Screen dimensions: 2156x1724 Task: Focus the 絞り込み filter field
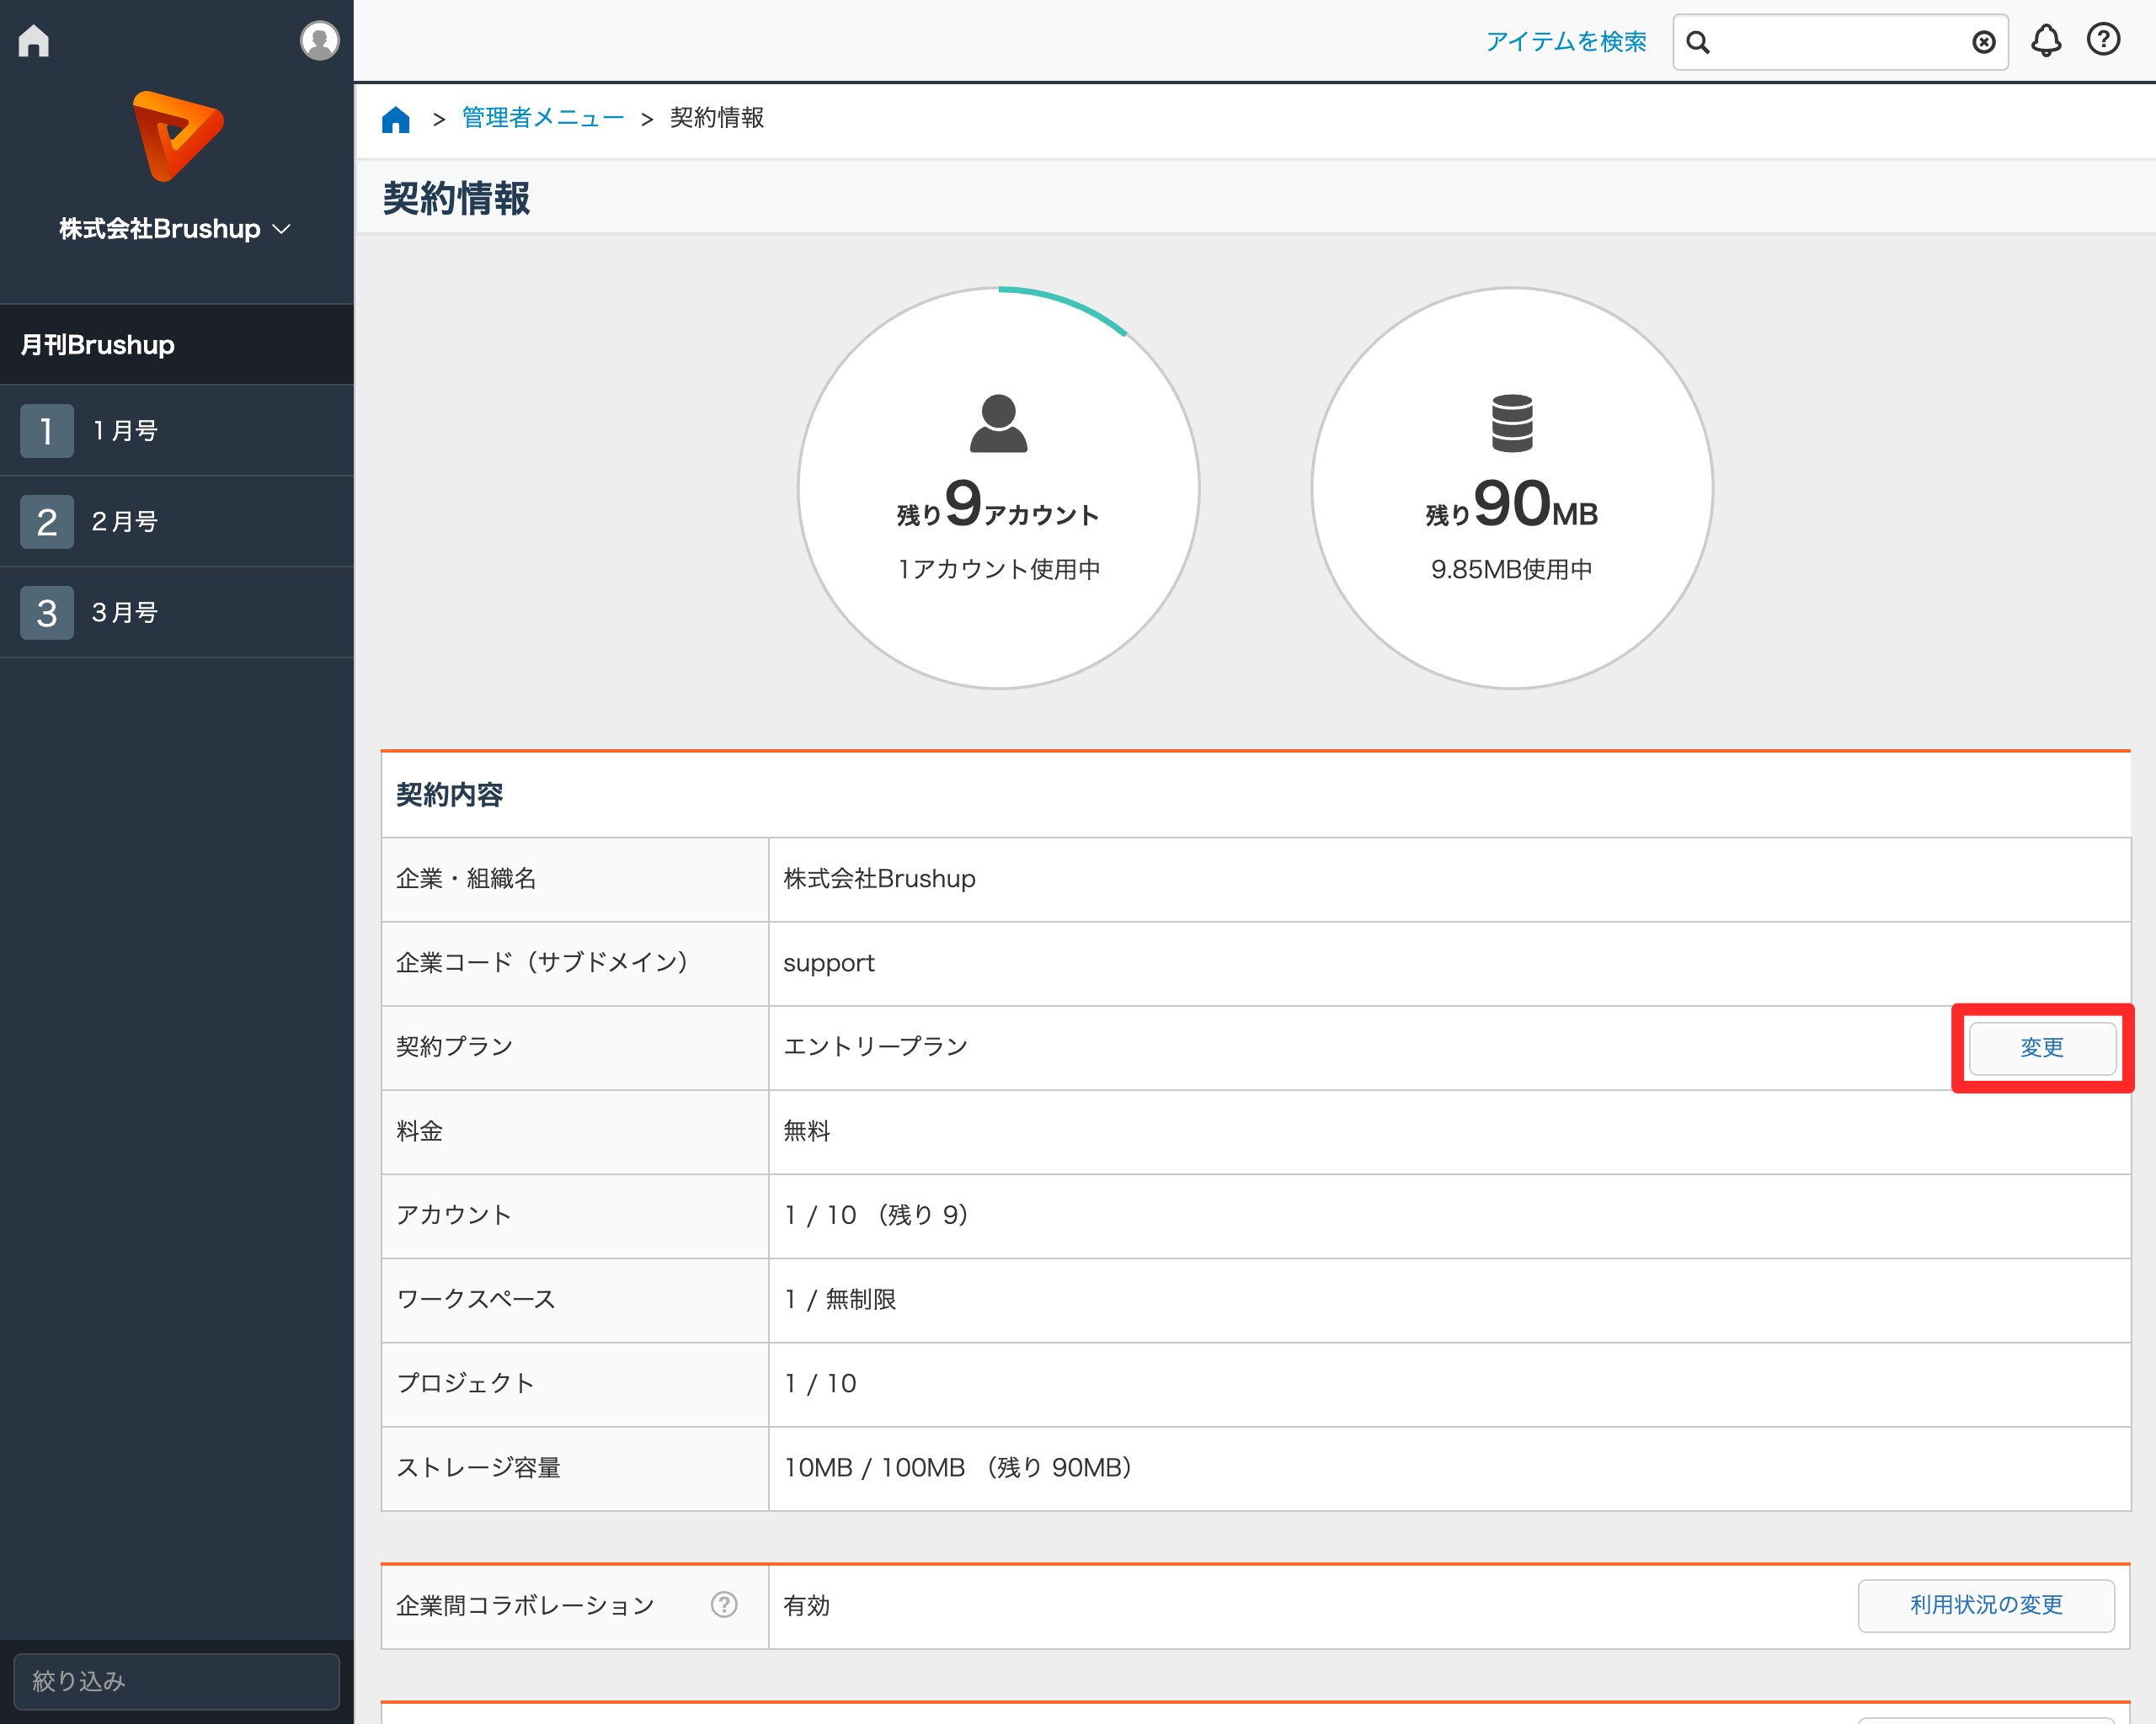[x=177, y=1681]
